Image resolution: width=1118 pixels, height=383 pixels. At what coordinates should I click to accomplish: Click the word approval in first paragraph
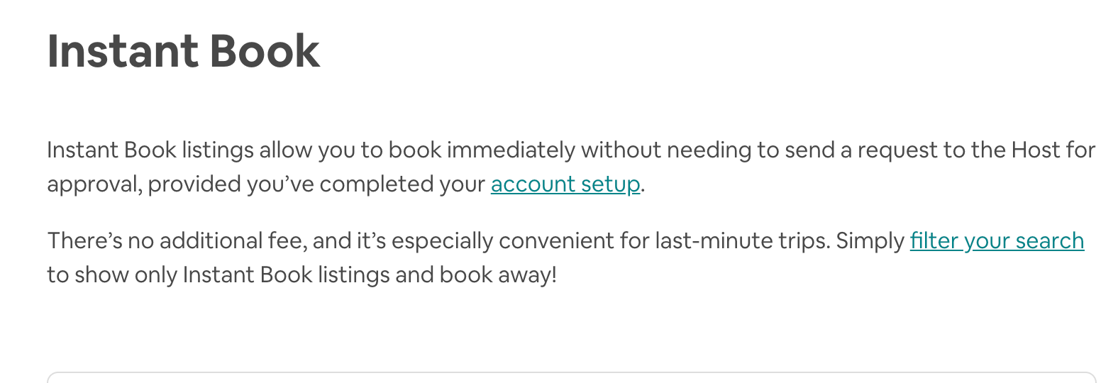click(x=95, y=184)
